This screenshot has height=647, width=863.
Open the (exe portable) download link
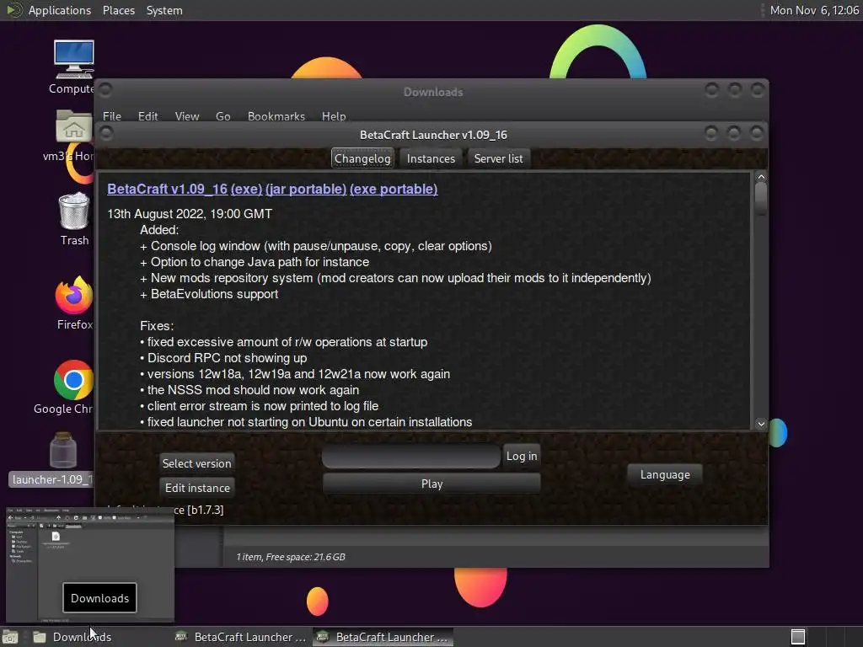[394, 189]
